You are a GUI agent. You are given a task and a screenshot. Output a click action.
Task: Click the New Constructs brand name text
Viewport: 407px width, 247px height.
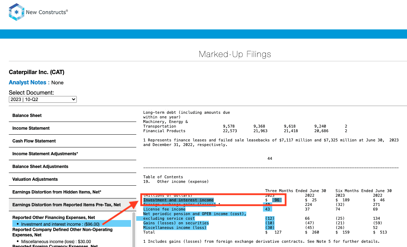[47, 12]
